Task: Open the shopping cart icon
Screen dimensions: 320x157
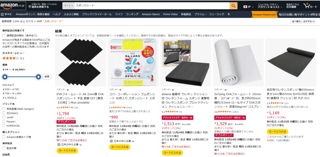Action: 307,6
